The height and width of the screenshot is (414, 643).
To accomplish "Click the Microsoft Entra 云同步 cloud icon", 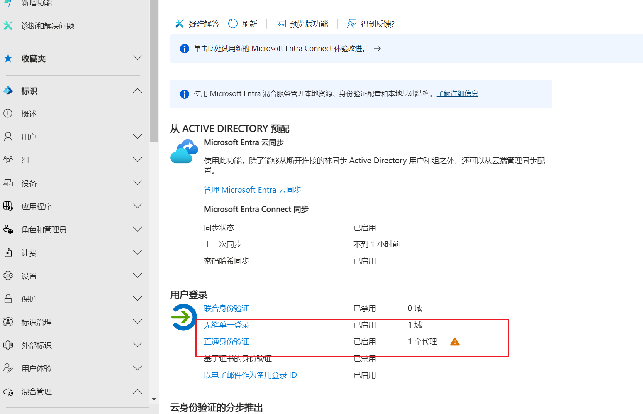I will pyautogui.click(x=184, y=152).
